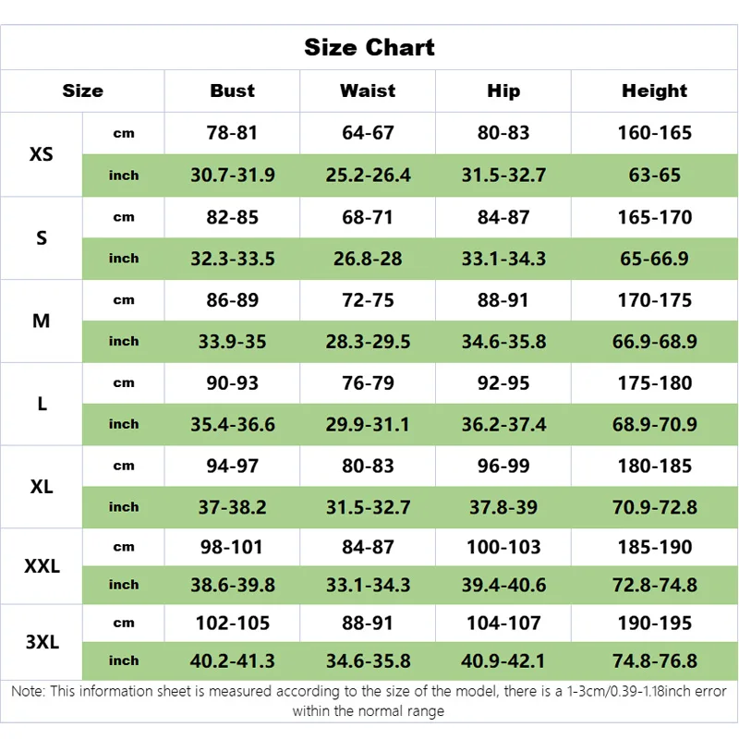This screenshot has width=739, height=739.
Task: Click the XS bust value 78-81
Action: [232, 133]
